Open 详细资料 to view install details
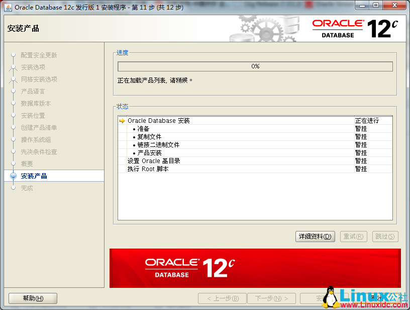The width and height of the screenshot is (410, 310). [x=315, y=237]
